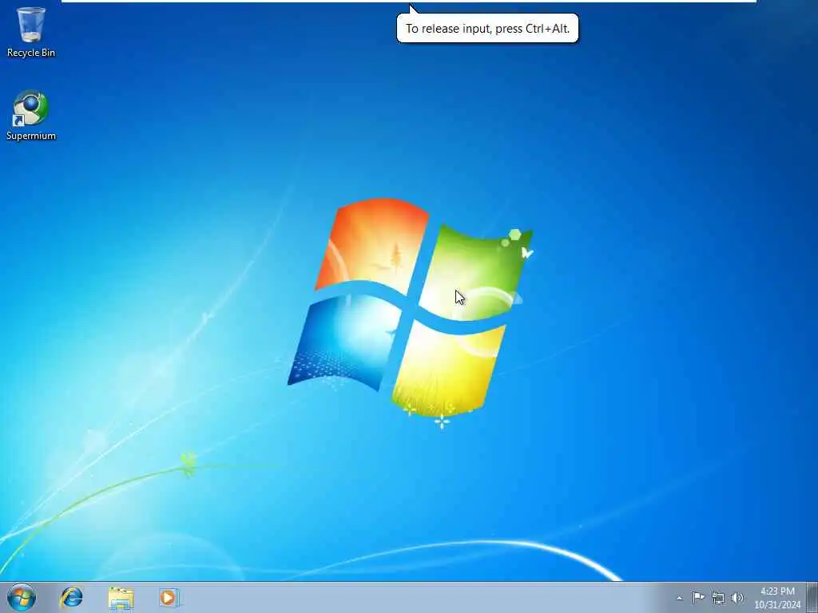Click the network status tray icon
The width and height of the screenshot is (818, 613).
pyautogui.click(x=718, y=598)
